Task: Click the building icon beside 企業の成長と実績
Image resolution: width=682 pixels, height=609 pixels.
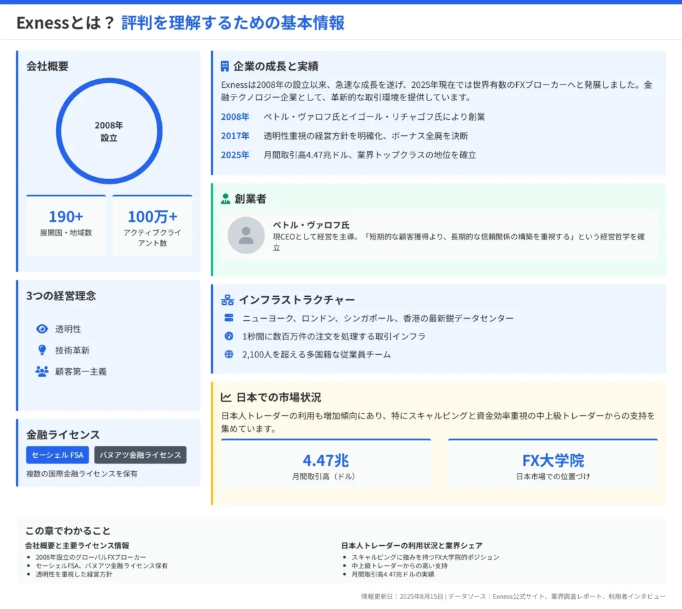Action: (x=224, y=66)
